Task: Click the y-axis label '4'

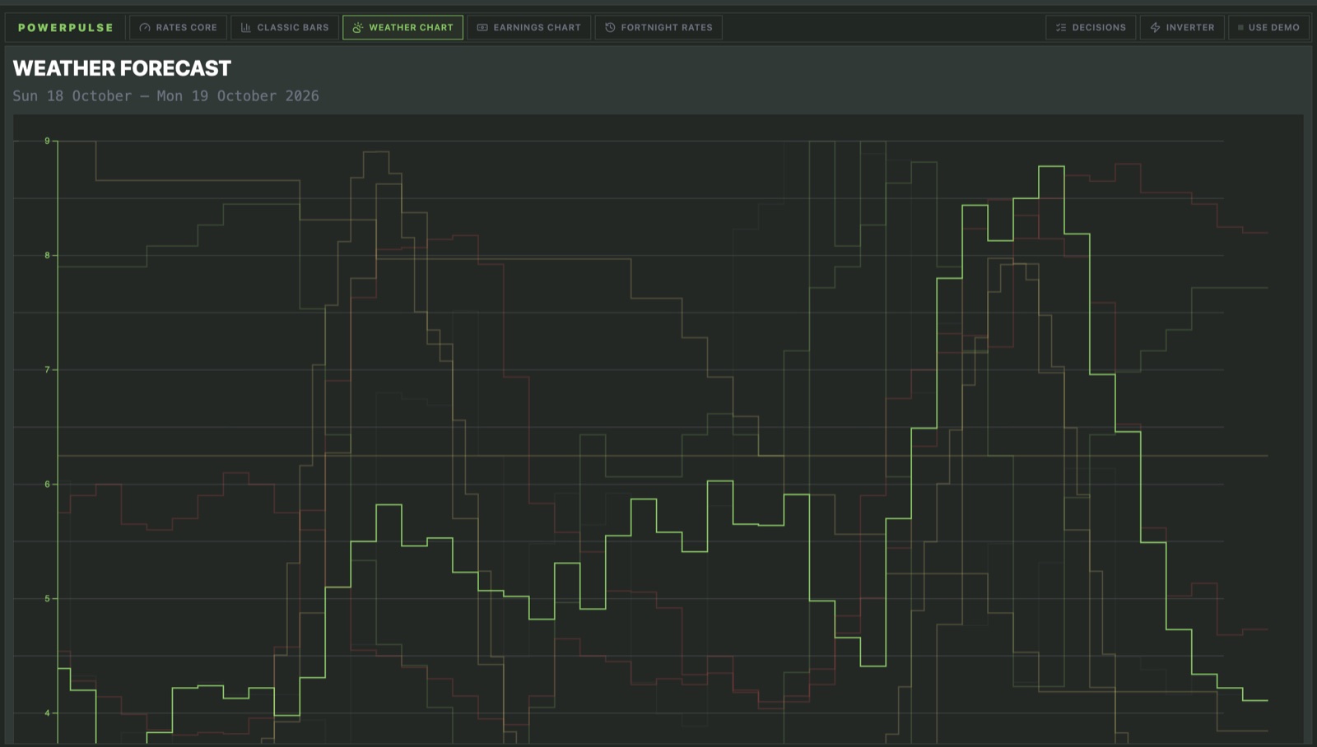Action: 47,713
